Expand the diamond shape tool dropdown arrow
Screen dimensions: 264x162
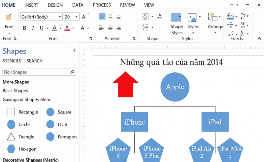152,17
